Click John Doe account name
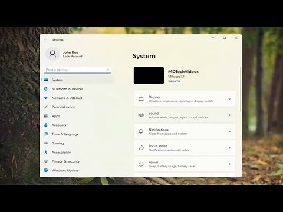283x212 pixels. coord(71,52)
